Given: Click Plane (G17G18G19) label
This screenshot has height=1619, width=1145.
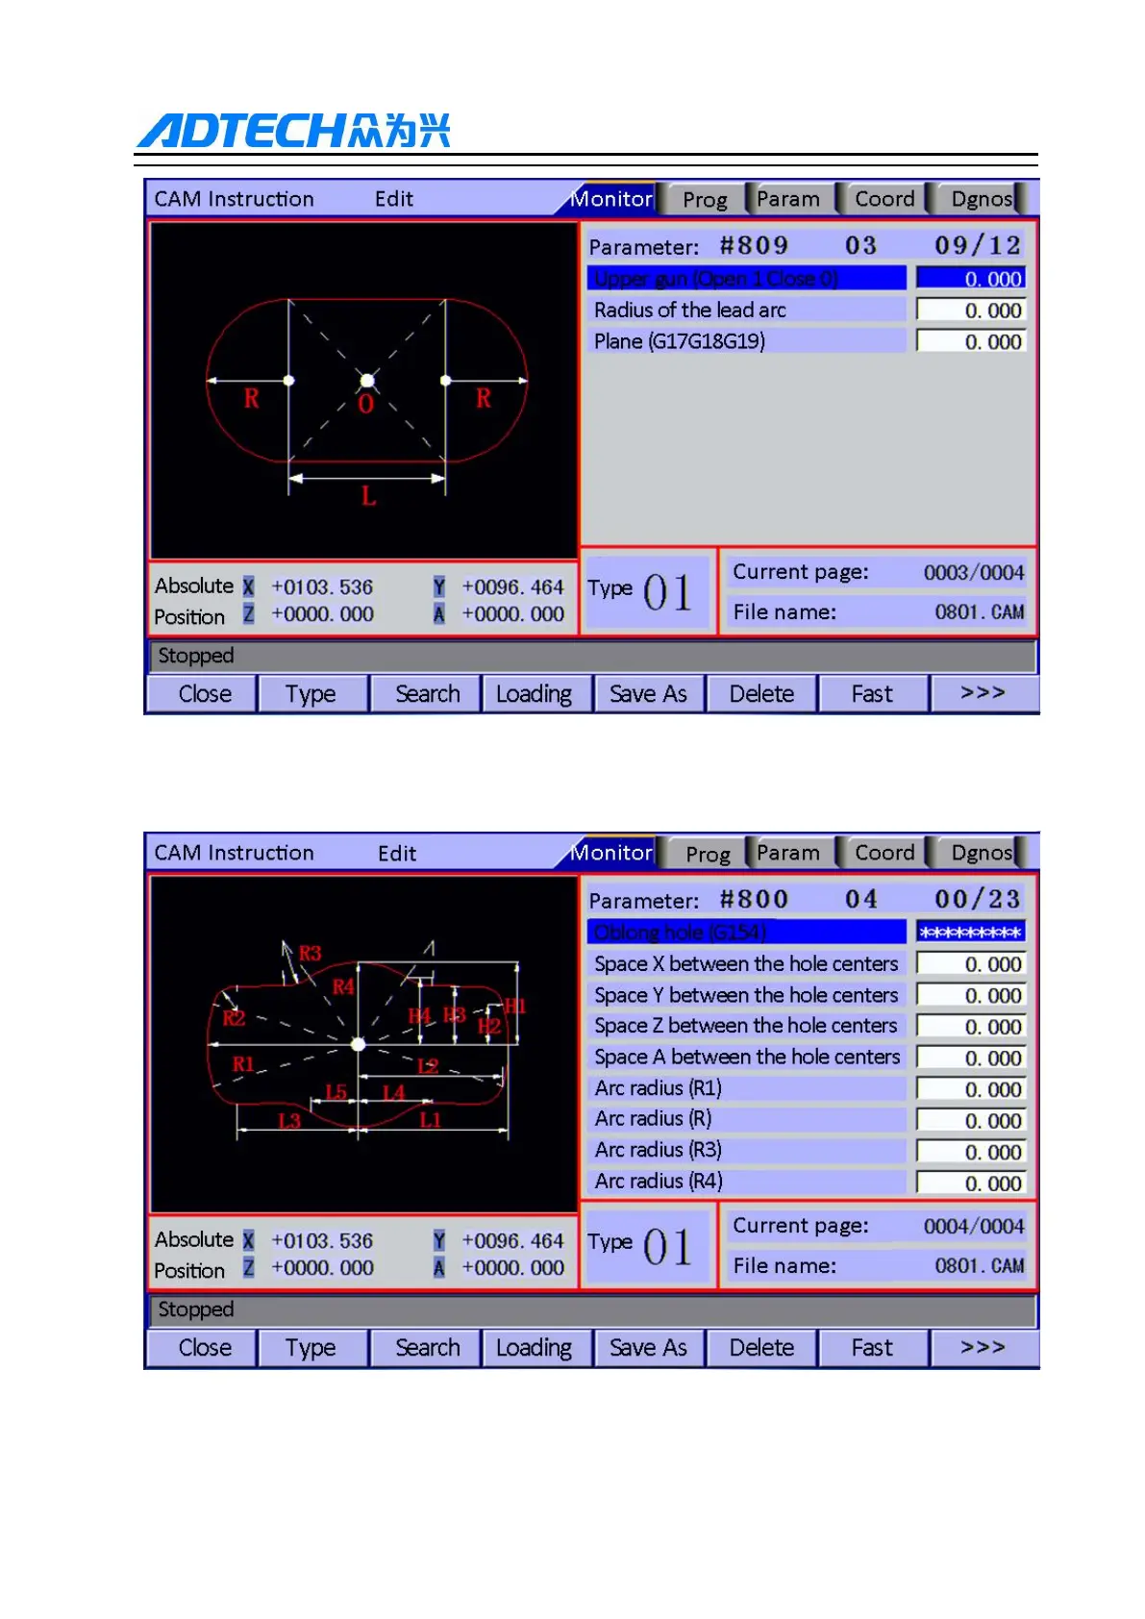Looking at the screenshot, I should [x=746, y=341].
